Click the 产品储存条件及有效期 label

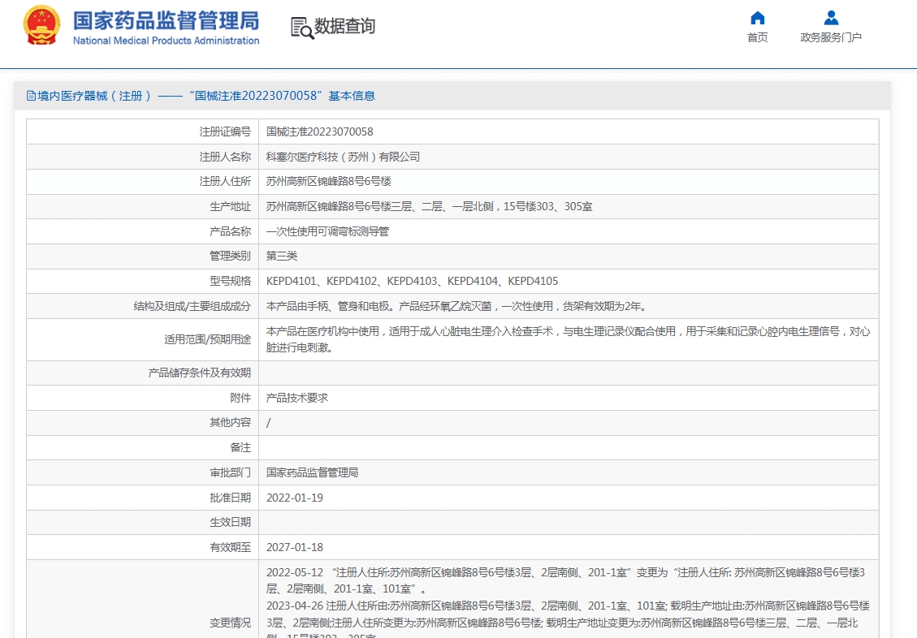[200, 373]
